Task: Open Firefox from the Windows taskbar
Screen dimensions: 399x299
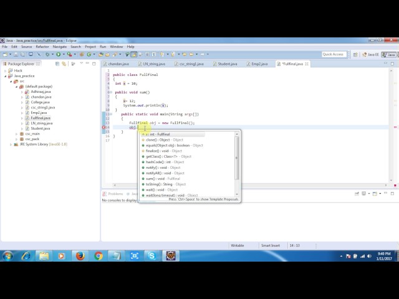Action: tap(80, 256)
